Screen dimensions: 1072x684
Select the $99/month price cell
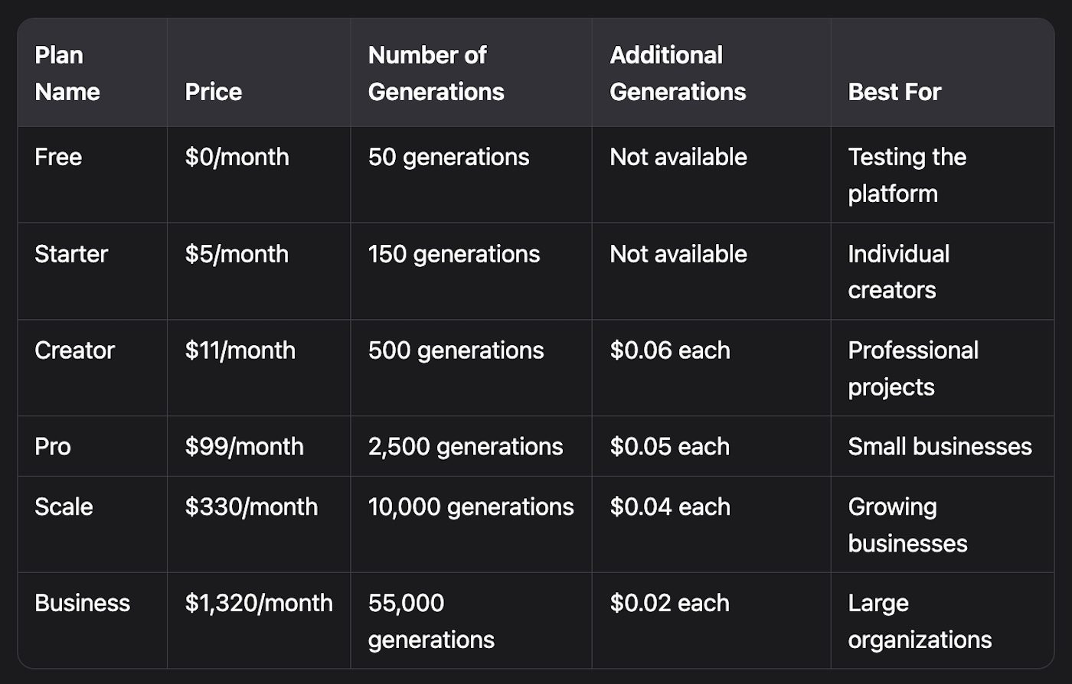pos(243,447)
